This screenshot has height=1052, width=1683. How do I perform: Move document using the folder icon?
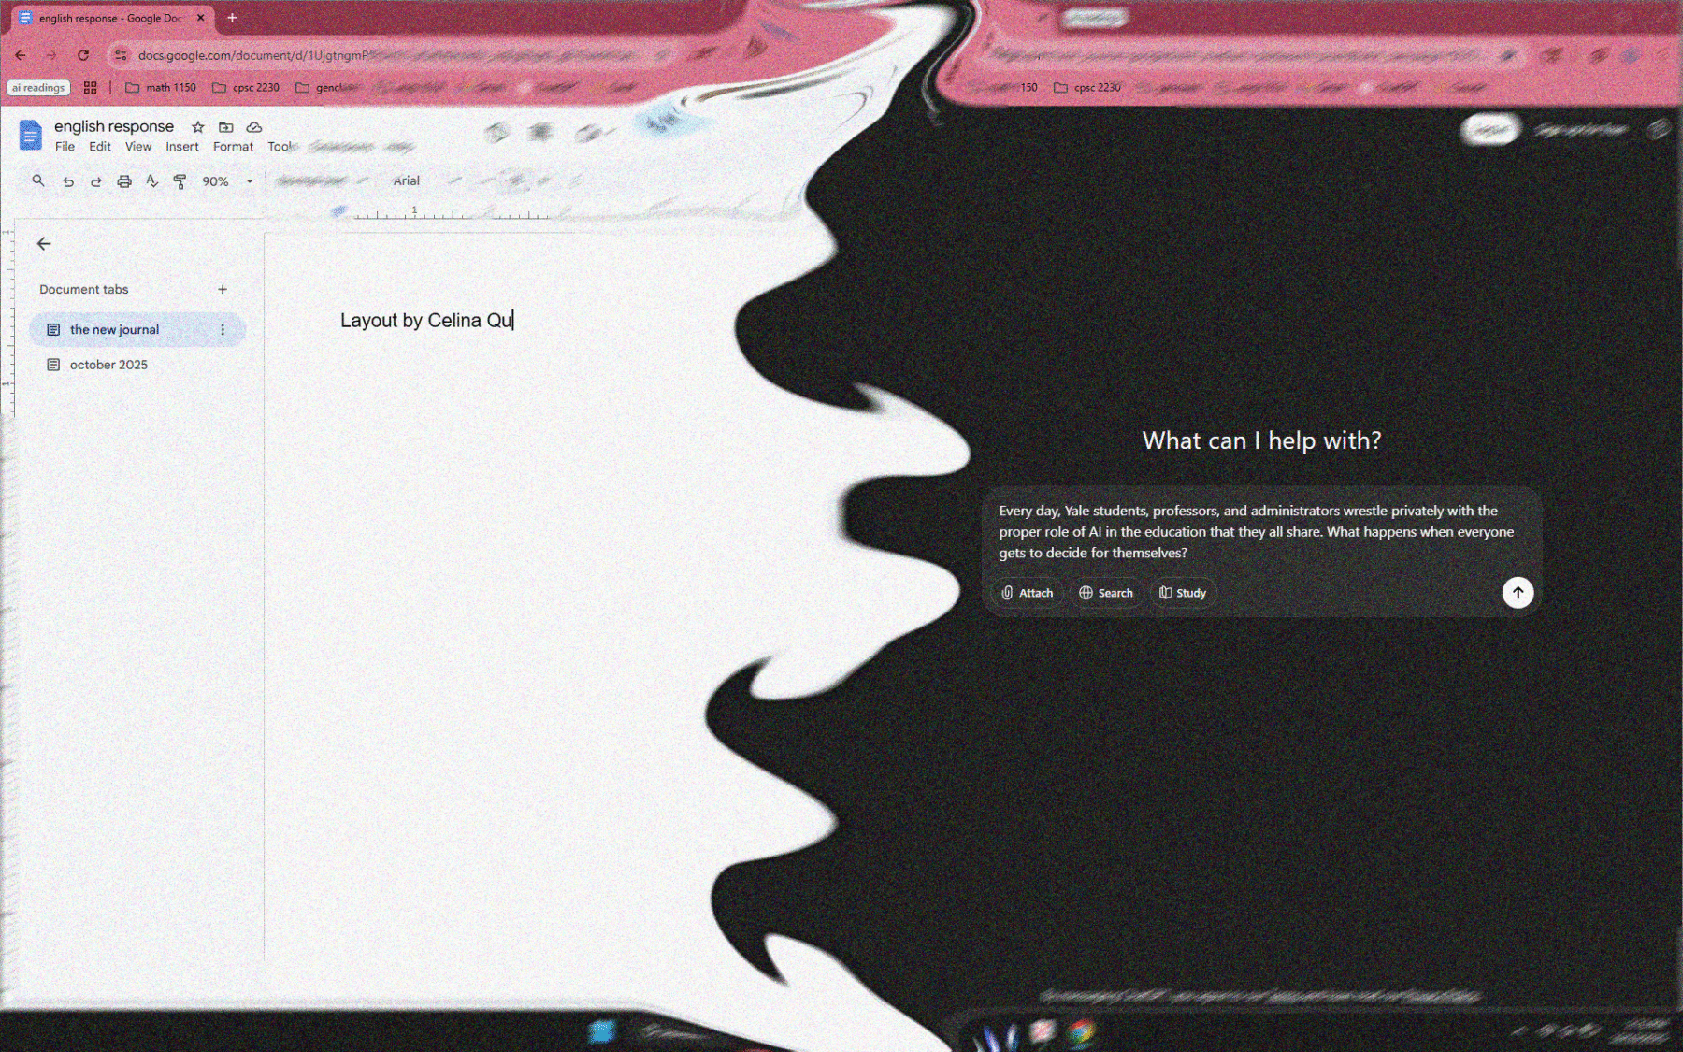click(x=225, y=127)
